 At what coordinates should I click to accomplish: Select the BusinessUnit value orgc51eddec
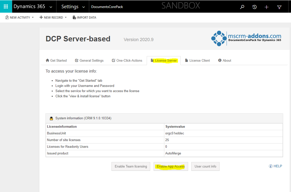175,133
